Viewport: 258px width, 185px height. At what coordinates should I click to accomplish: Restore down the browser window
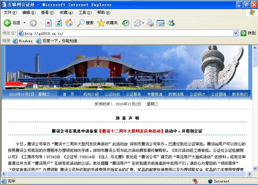tap(246, 5)
